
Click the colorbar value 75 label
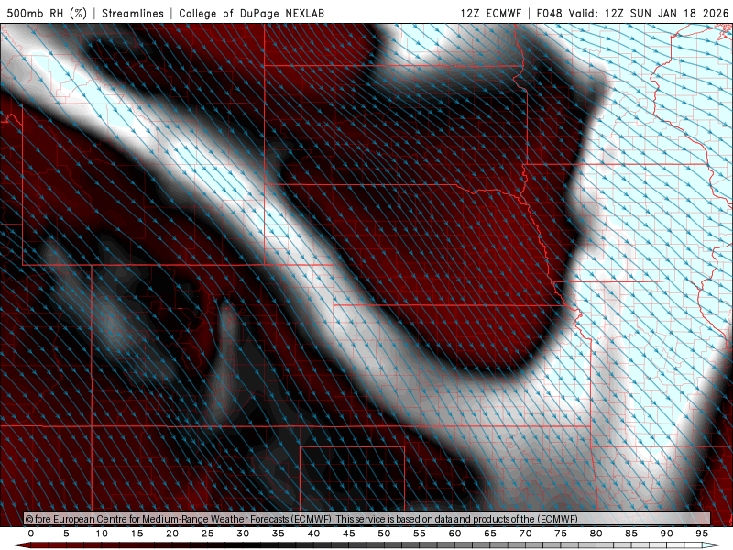pos(561,533)
